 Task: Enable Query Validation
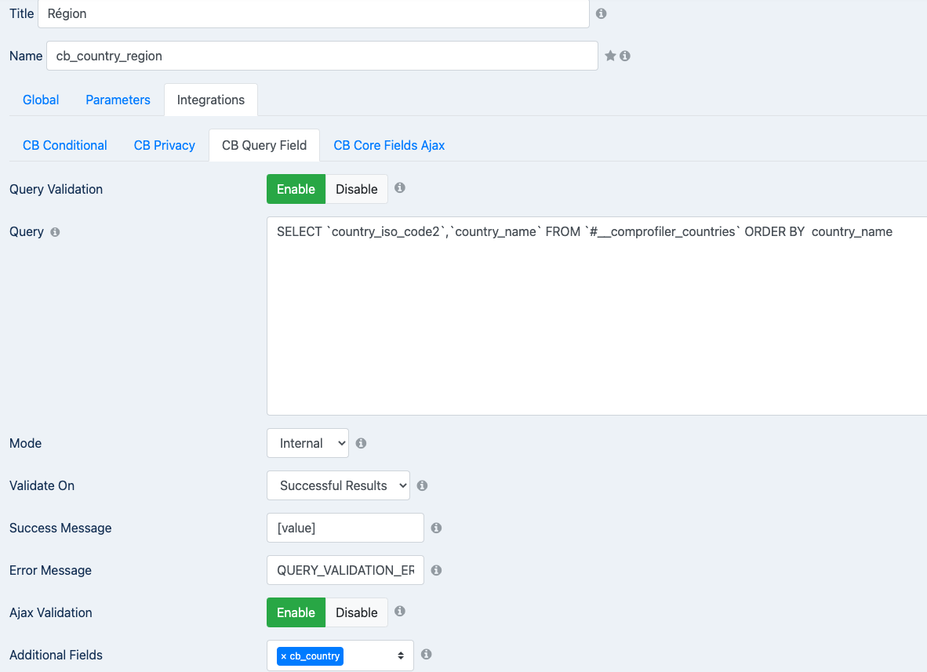[296, 189]
